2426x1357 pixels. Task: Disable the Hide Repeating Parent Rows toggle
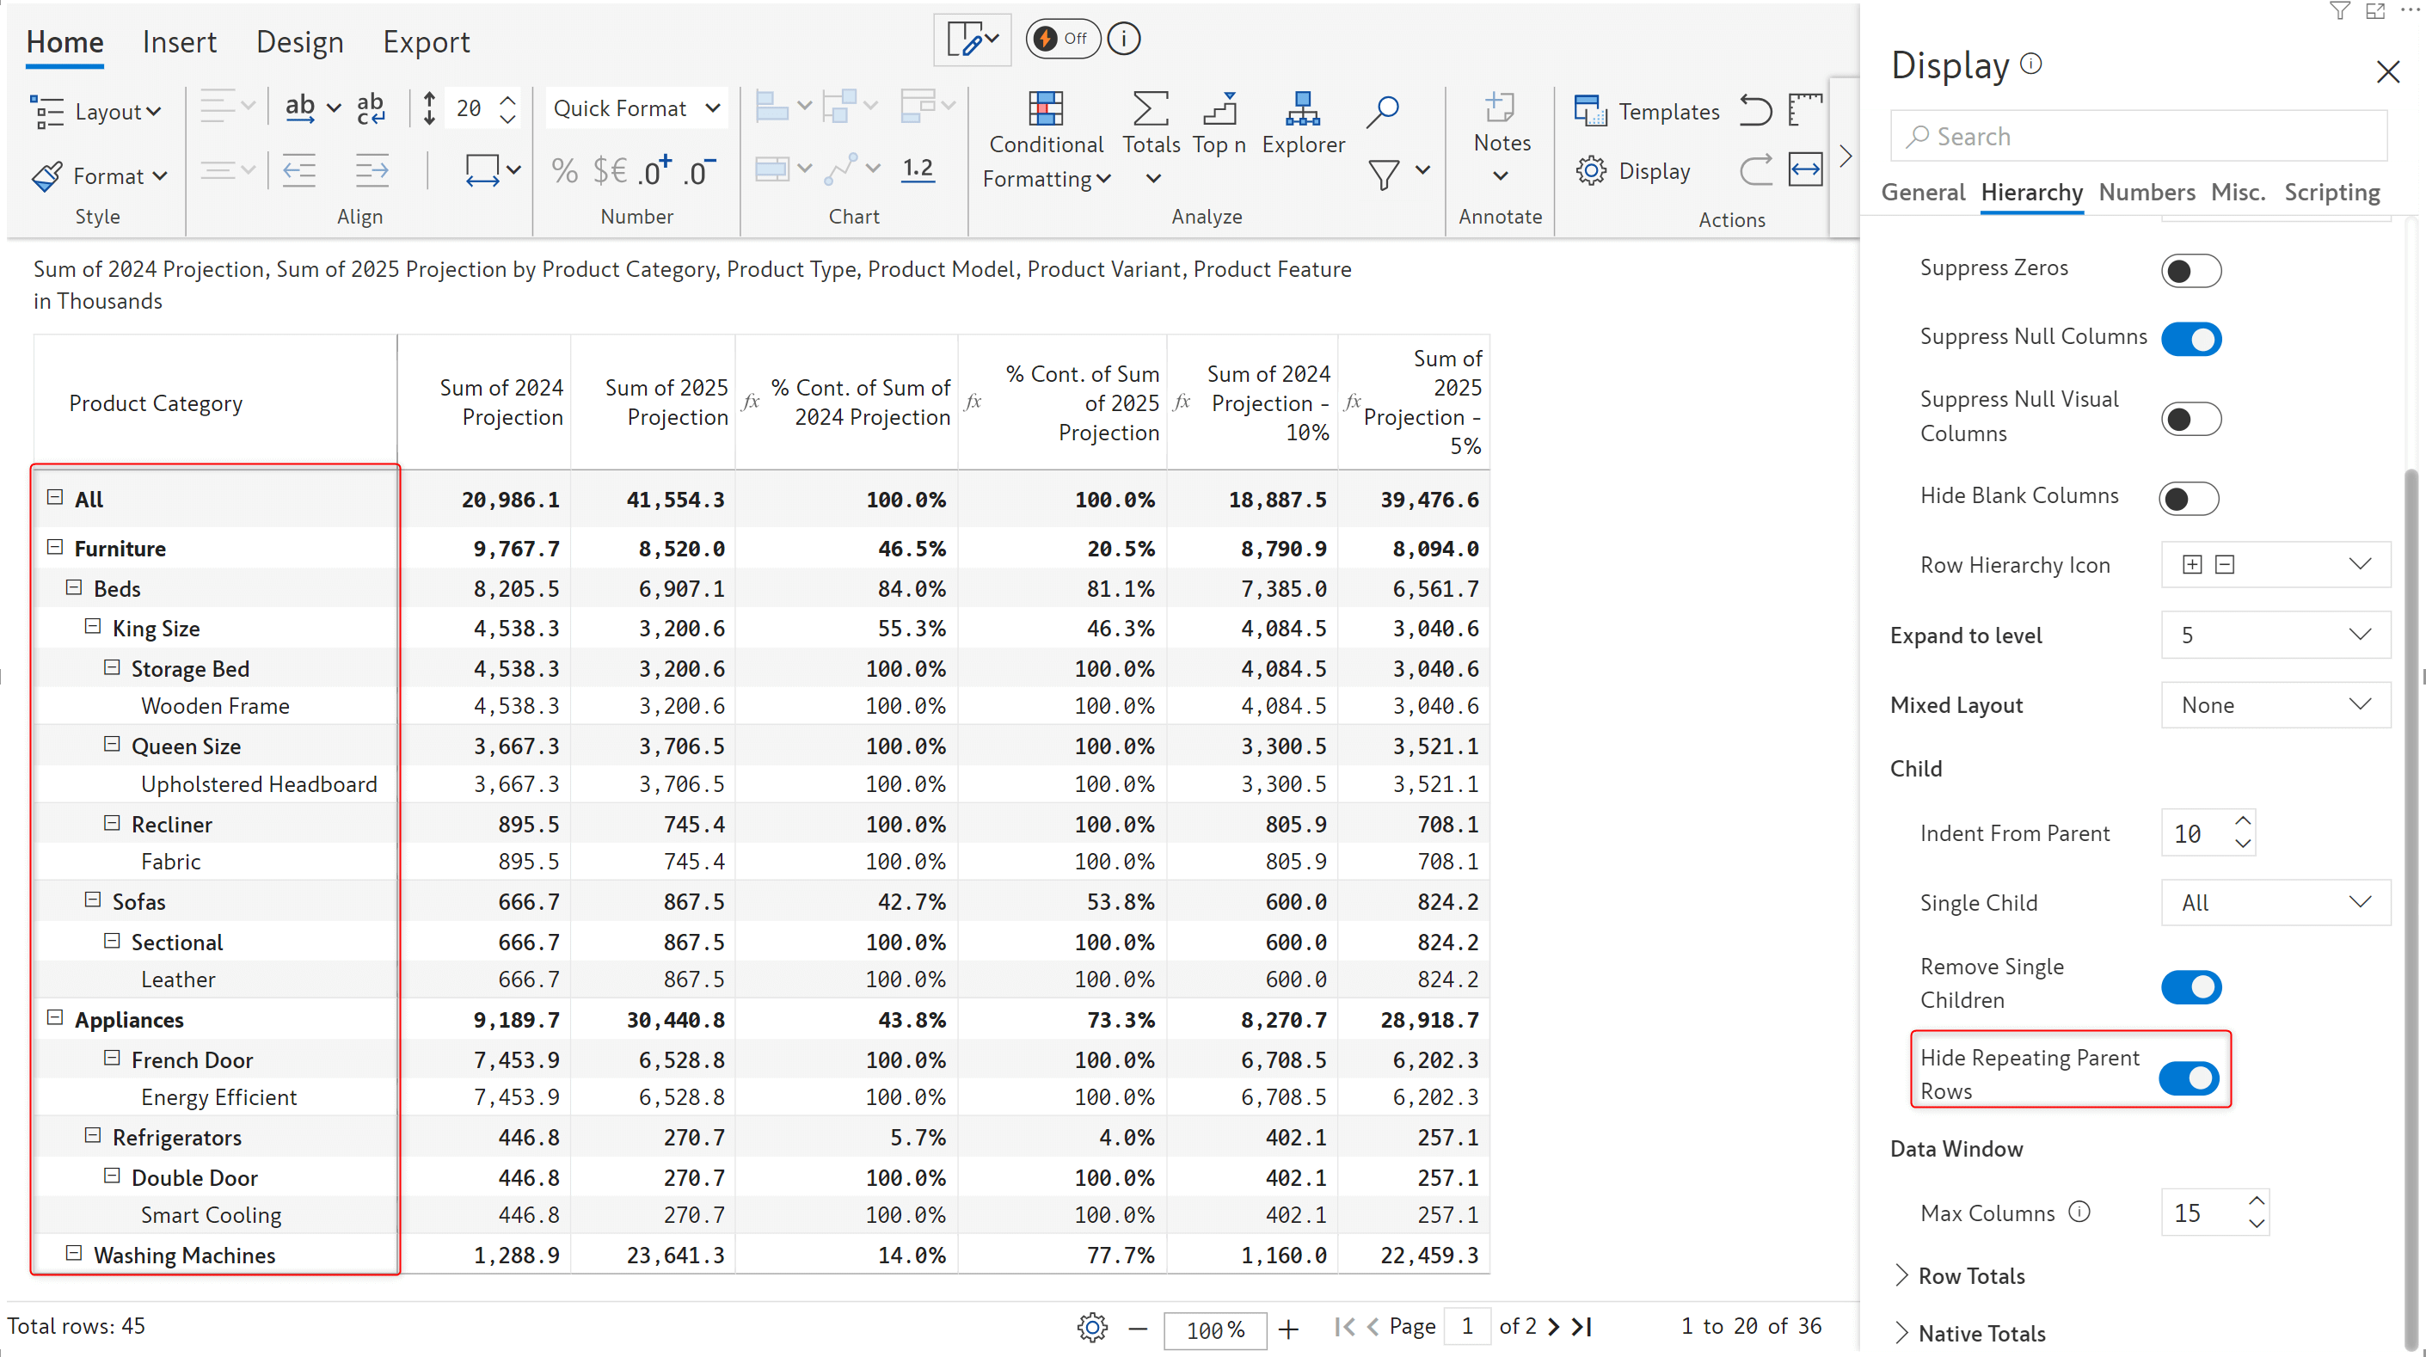coord(2190,1075)
